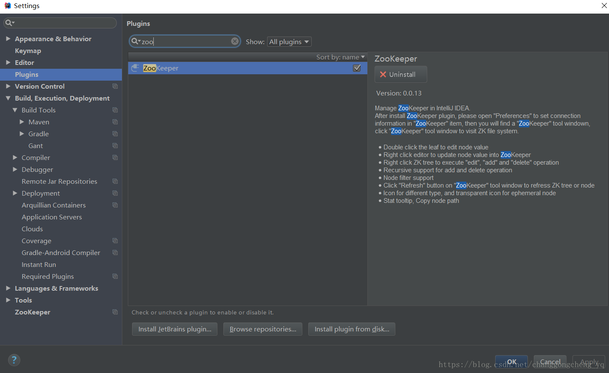Screen dimensions: 609x373
Task: Click the settings search magnifier icon
Action: click(9, 23)
